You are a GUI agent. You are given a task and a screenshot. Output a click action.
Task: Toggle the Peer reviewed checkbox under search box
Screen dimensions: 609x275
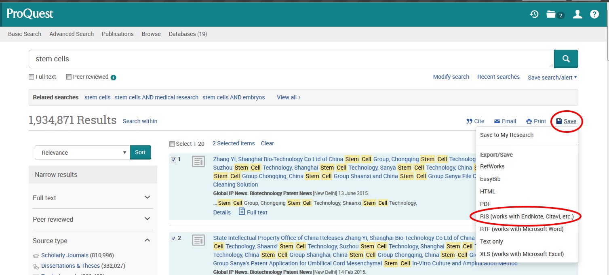(x=69, y=77)
